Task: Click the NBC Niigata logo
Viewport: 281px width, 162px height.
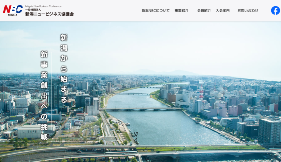Action: (13, 9)
